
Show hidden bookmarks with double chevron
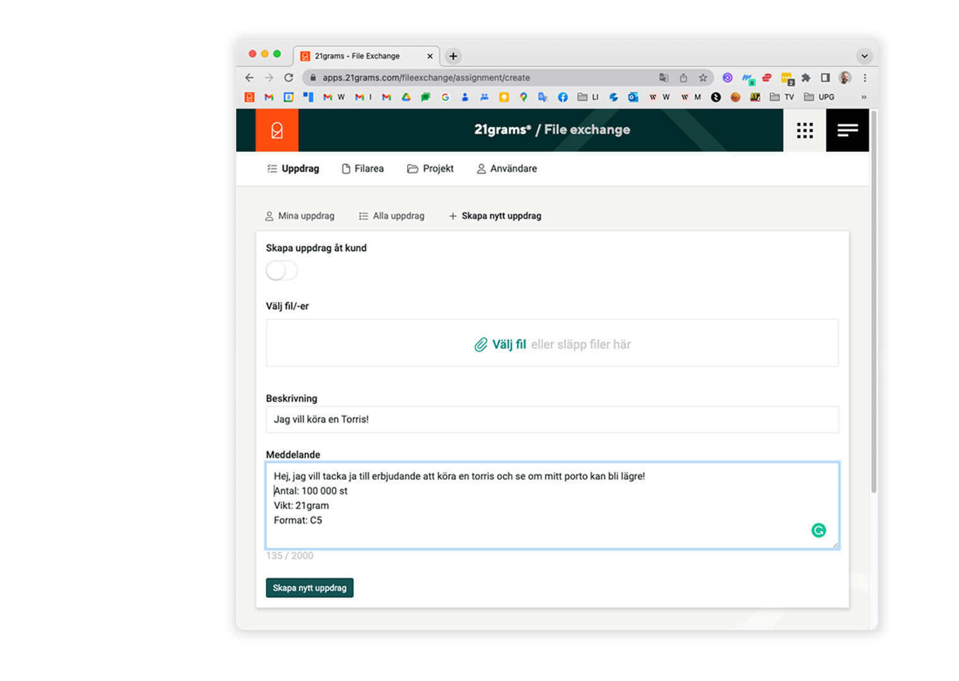pyautogui.click(x=863, y=97)
